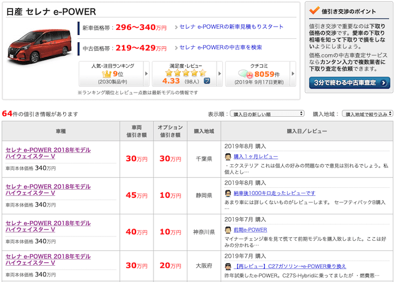Image resolution: width=395 pixels, height=282 pixels.
Task: Click reviewer avatar beside 購入1ヶ月レビュー
Action: (x=228, y=157)
